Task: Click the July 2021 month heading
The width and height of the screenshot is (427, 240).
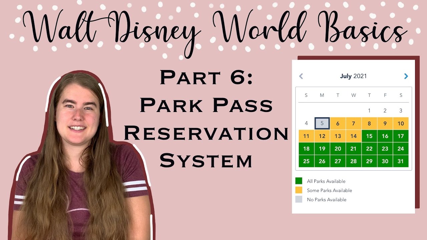Action: (353, 76)
